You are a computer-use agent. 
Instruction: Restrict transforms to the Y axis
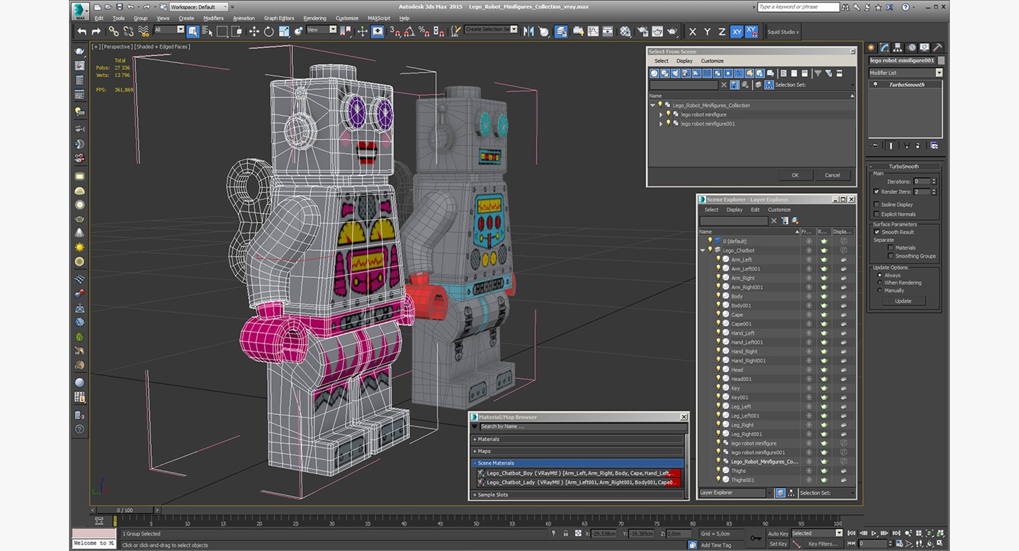coord(707,32)
